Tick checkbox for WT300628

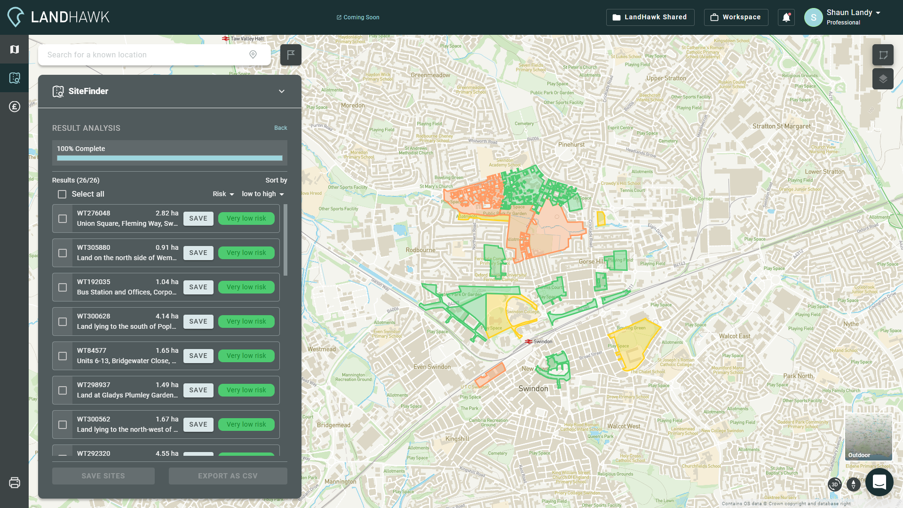(63, 322)
